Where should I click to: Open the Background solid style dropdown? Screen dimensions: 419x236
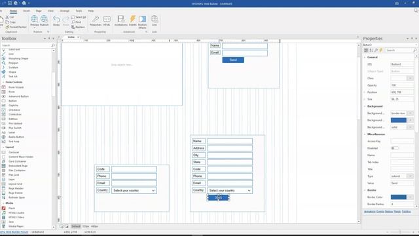point(410,127)
